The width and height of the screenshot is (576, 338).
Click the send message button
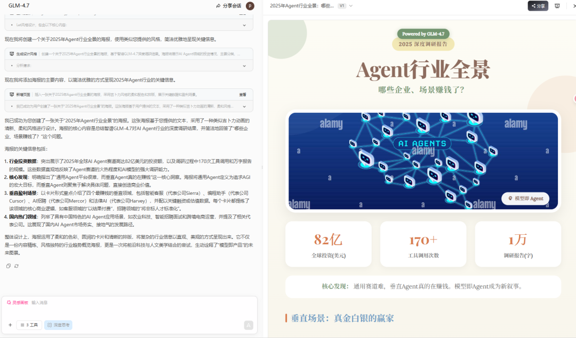point(249,325)
